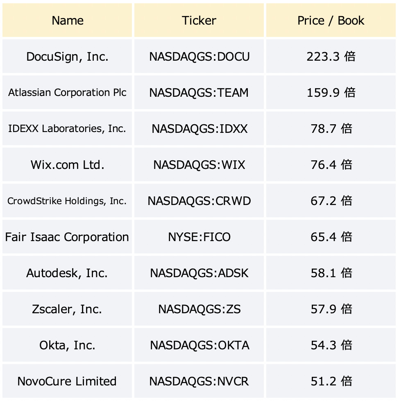
Task: Select the NASDAQGS:ZS ticker cell
Action: 199,309
